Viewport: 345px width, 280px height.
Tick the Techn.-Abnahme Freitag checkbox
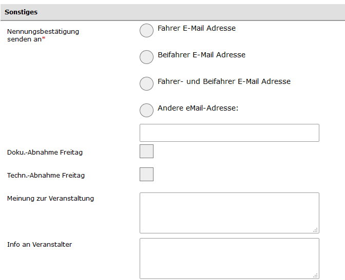tap(146, 174)
